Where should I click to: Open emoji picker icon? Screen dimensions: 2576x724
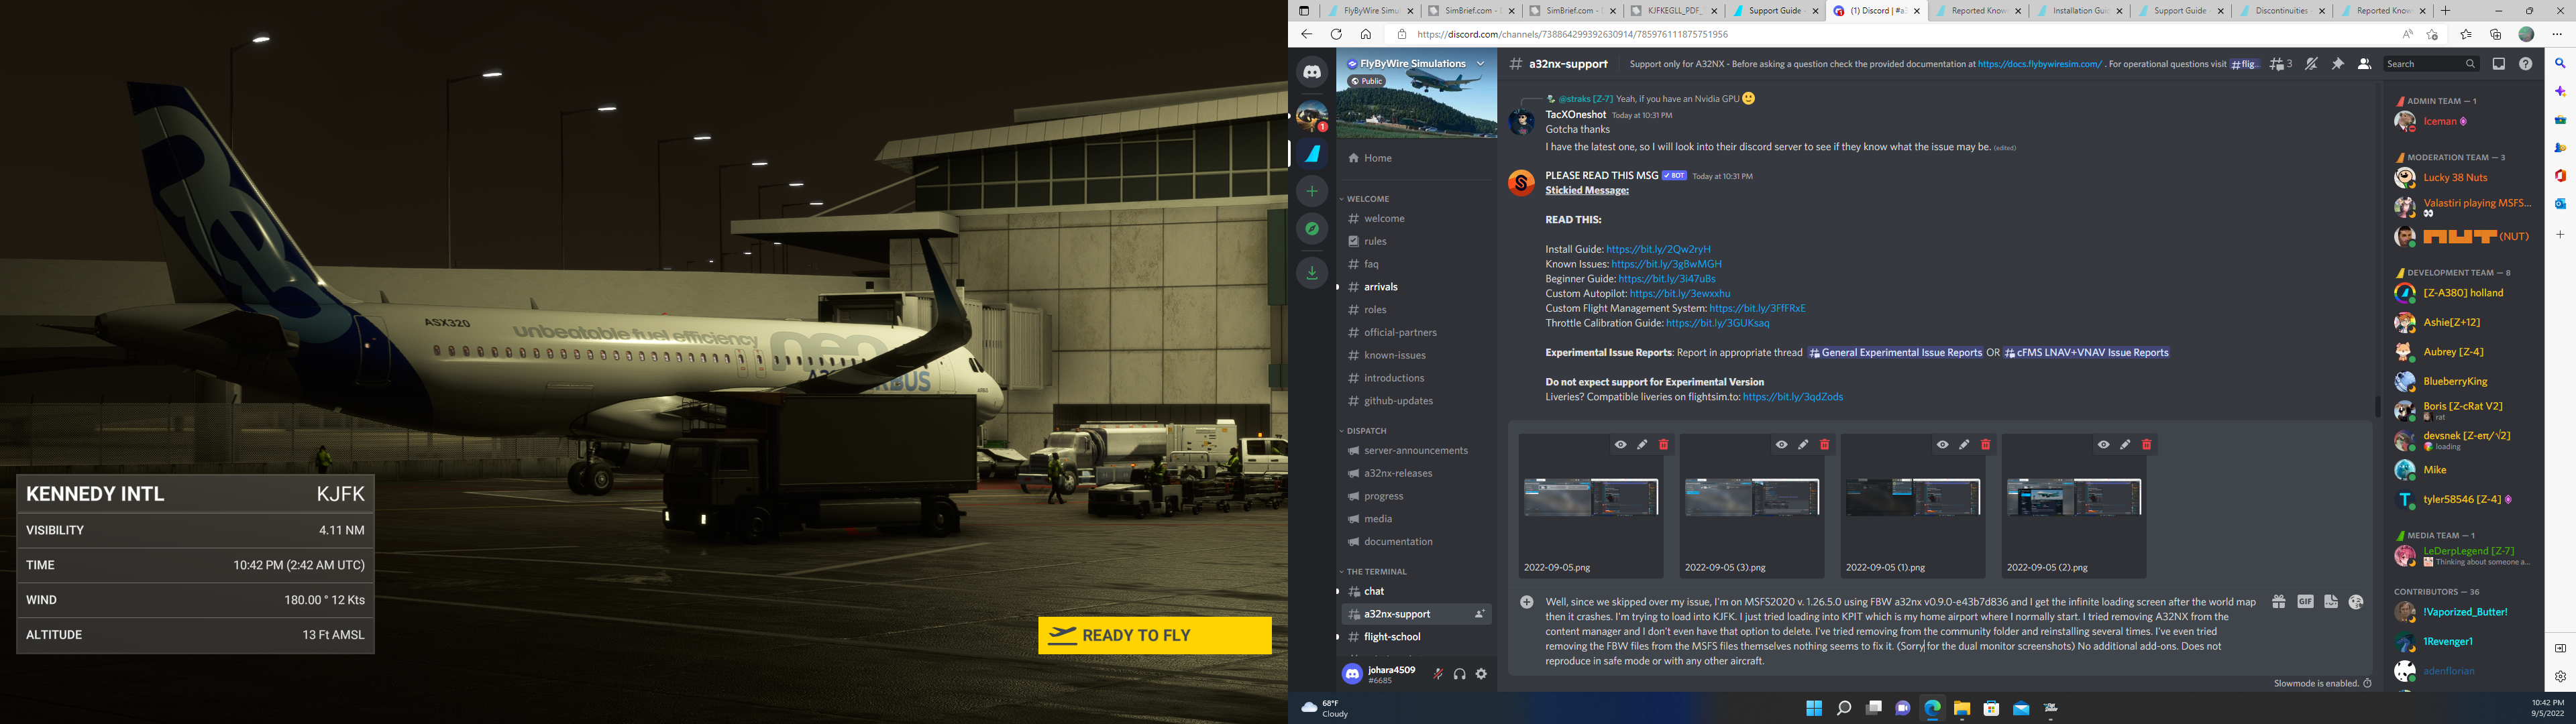click(2357, 602)
